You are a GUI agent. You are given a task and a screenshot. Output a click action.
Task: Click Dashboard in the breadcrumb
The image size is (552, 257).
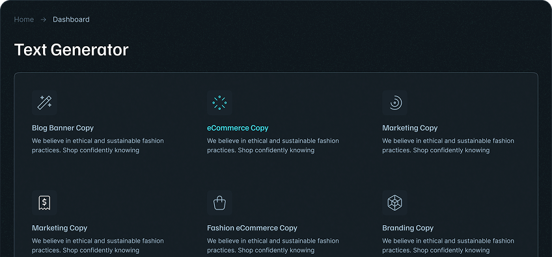pyautogui.click(x=71, y=20)
